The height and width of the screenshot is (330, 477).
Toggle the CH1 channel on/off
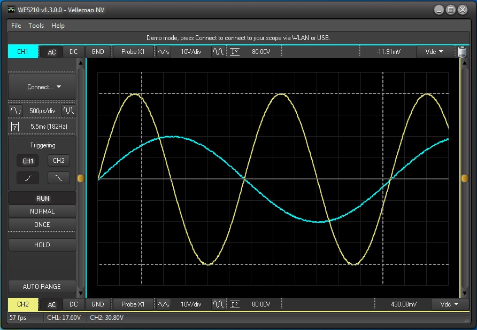point(22,52)
